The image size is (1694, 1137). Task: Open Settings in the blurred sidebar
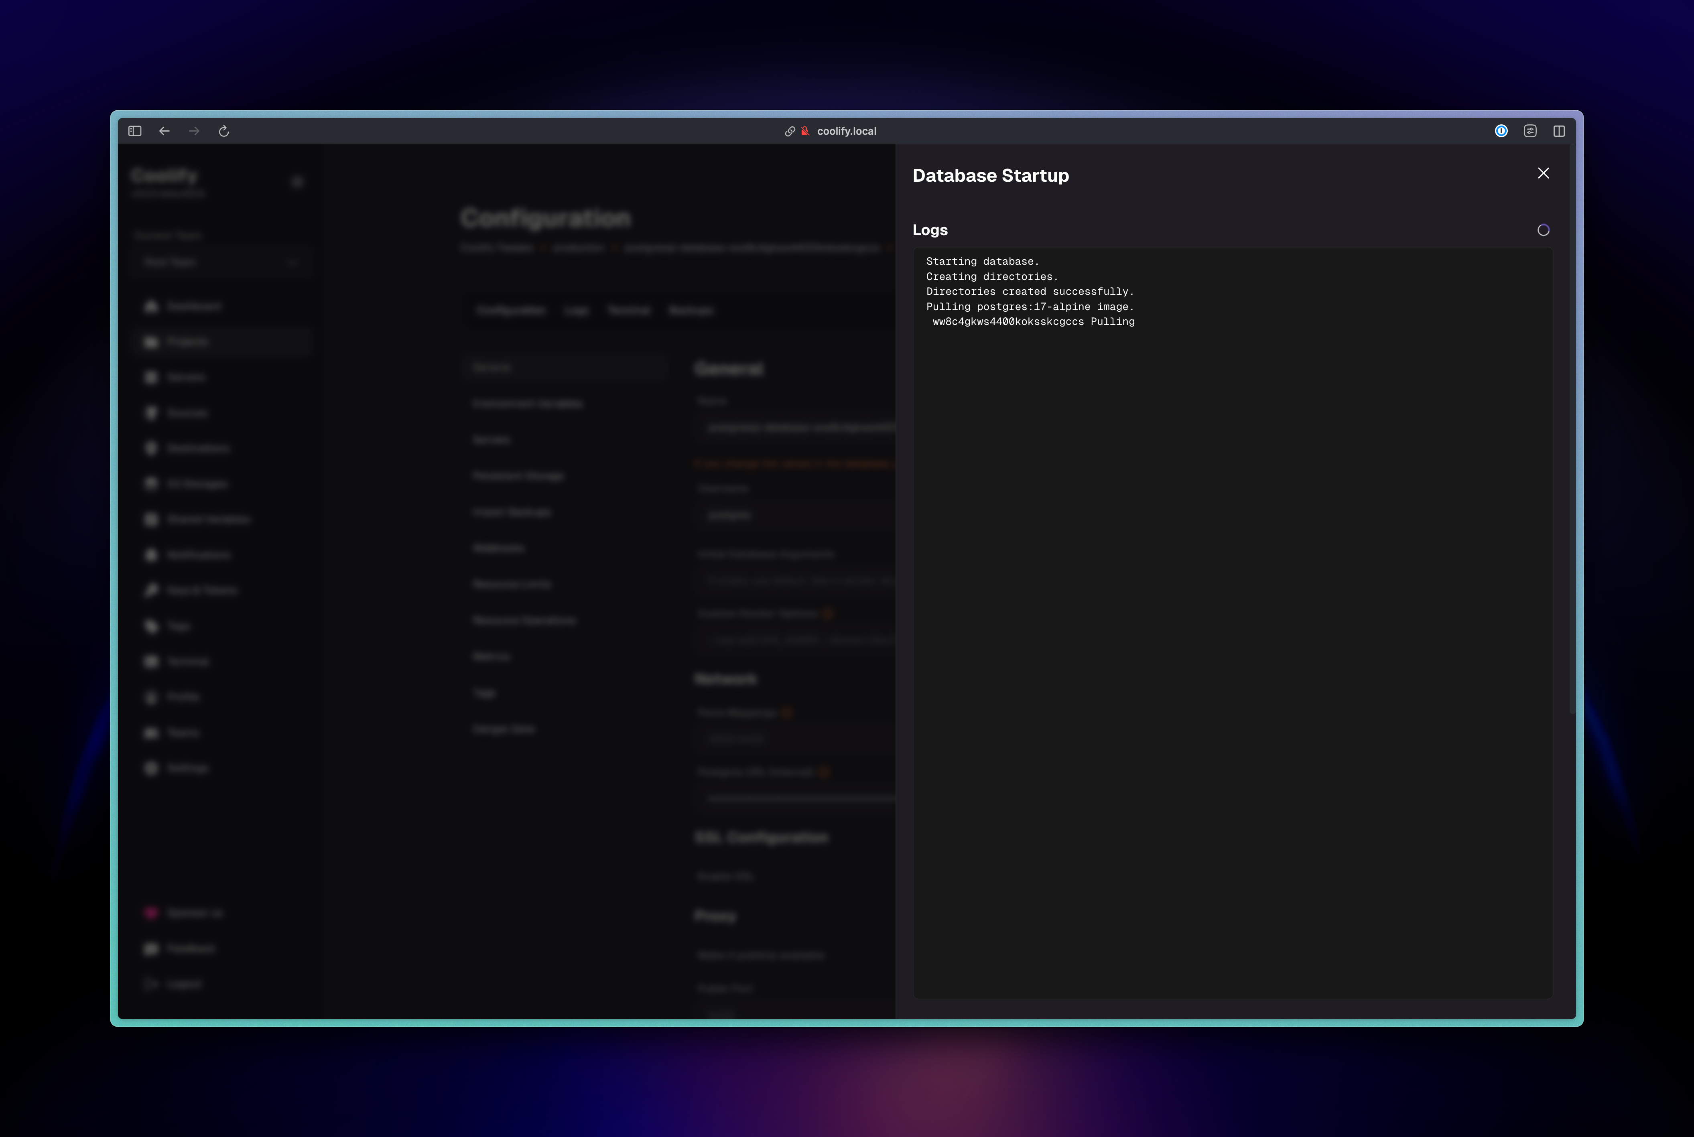pyautogui.click(x=187, y=768)
